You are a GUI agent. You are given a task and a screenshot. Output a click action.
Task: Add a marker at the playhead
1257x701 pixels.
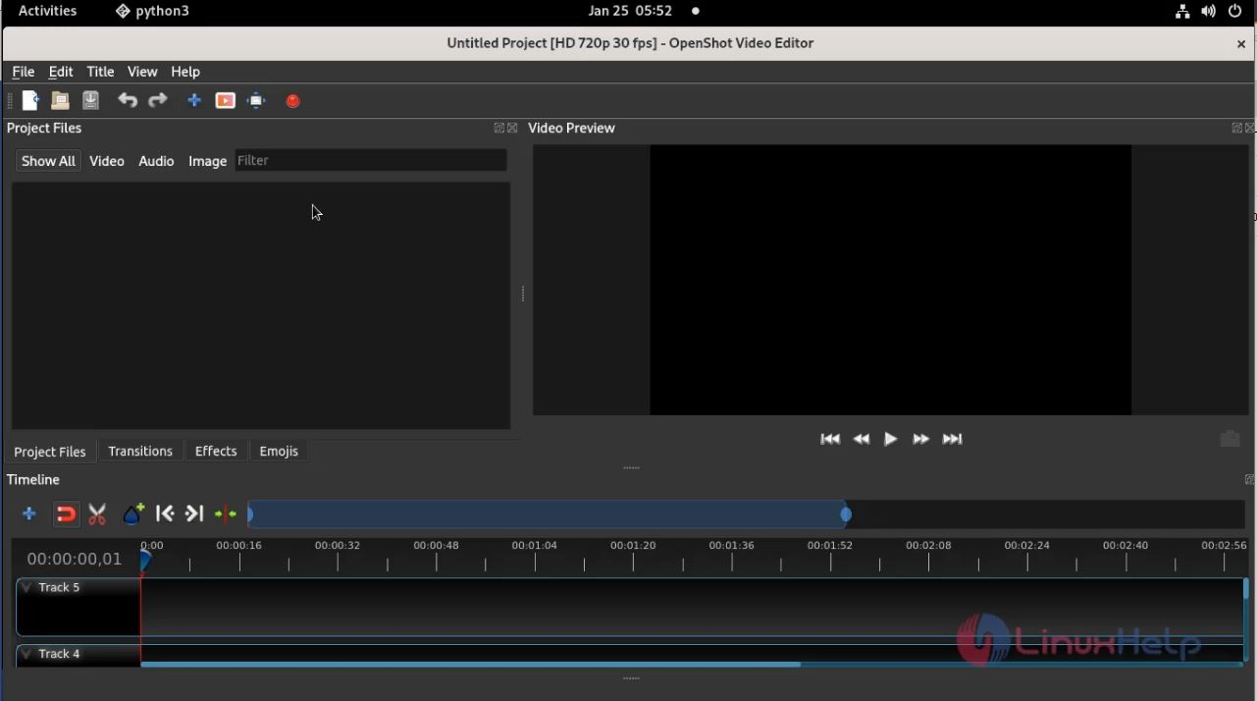(133, 513)
